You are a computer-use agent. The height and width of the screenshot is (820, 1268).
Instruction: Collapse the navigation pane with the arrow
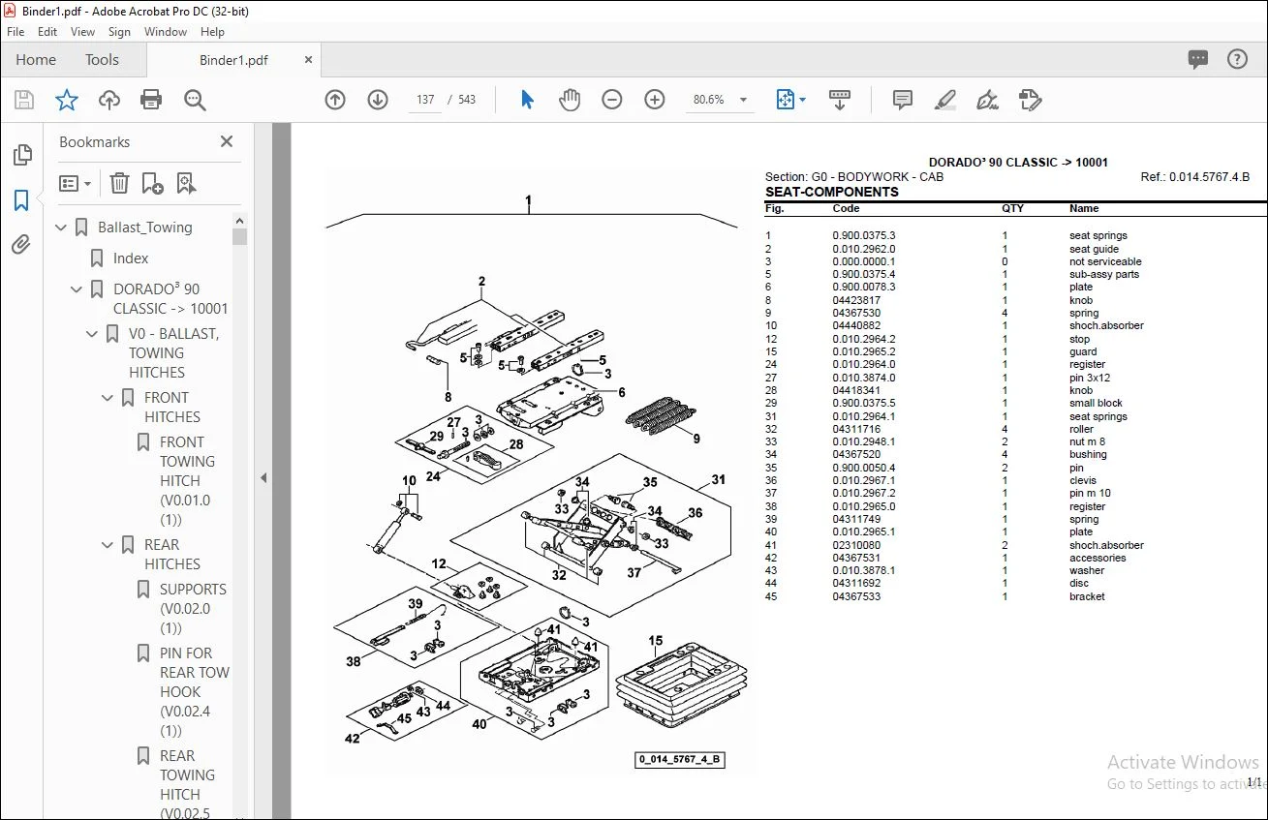[x=263, y=477]
